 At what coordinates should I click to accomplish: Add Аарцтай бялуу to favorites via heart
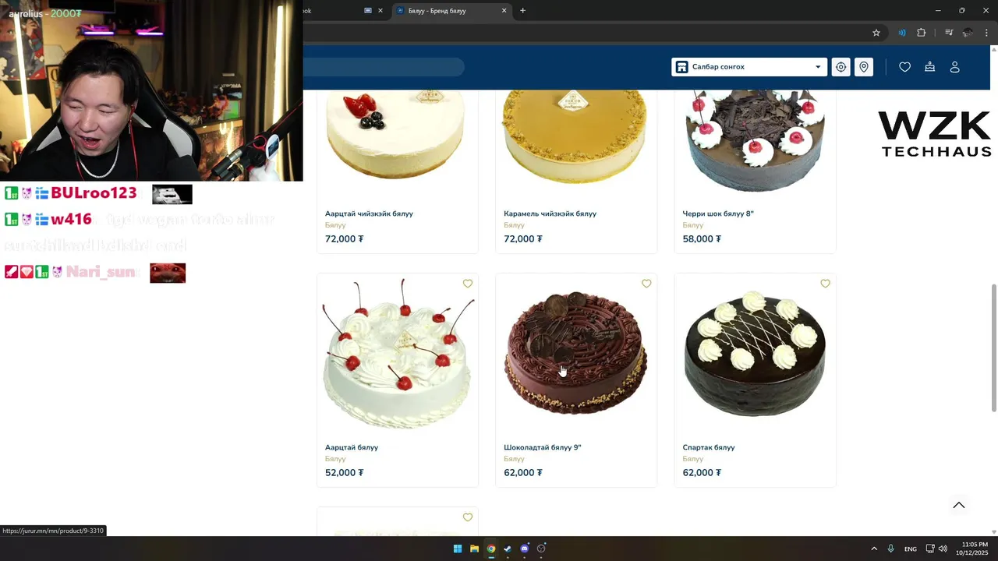coord(468,284)
